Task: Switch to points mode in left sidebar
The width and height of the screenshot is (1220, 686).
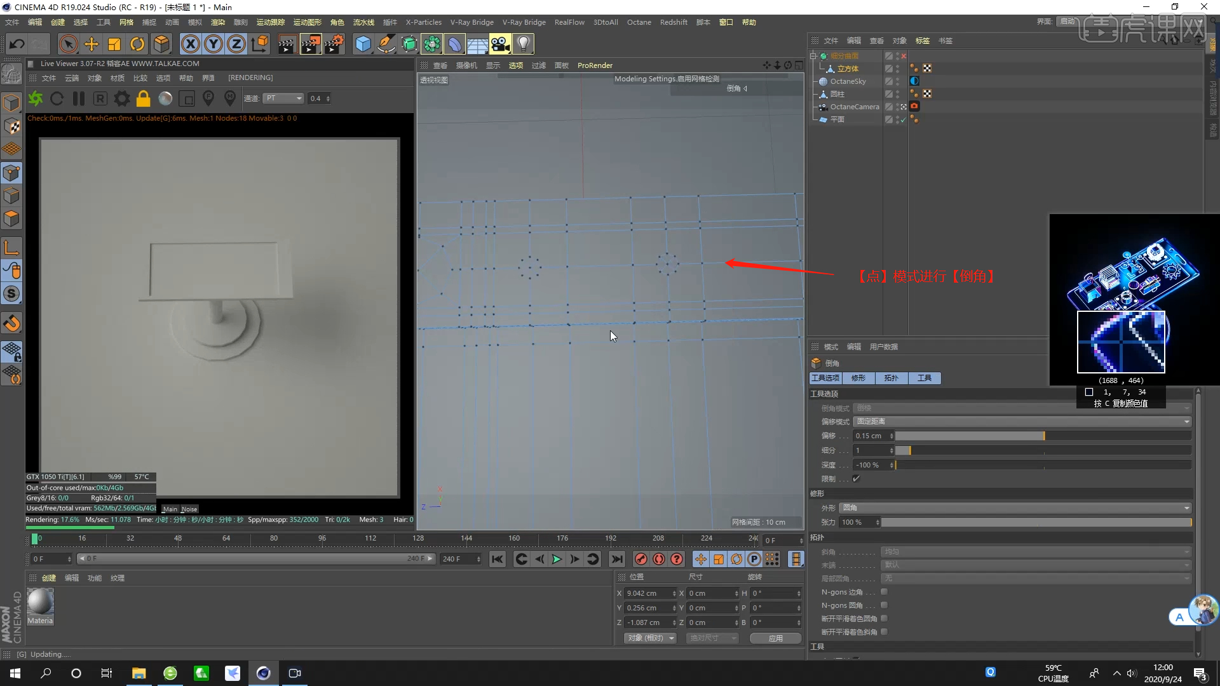Action: [x=11, y=173]
